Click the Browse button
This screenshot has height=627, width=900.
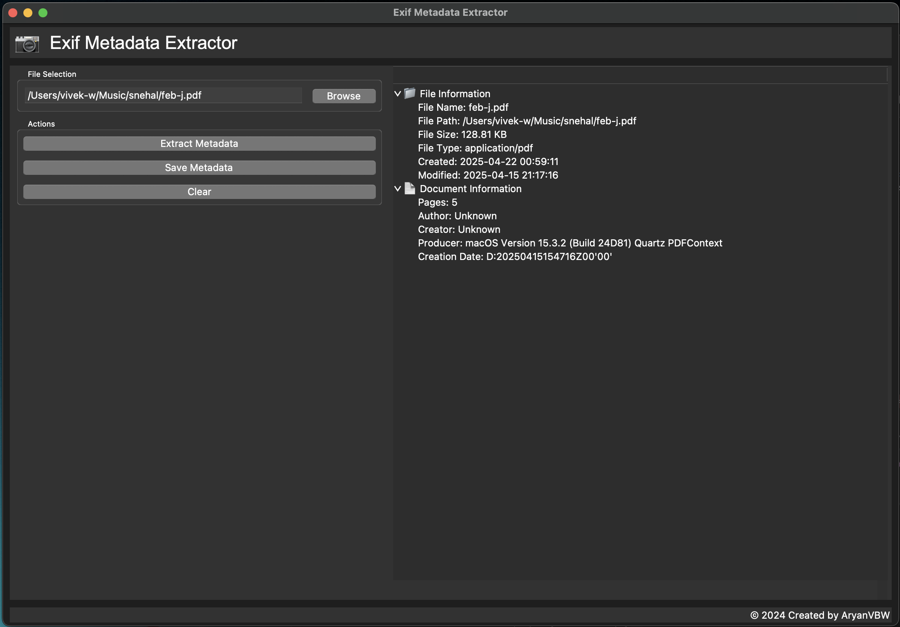(x=343, y=96)
